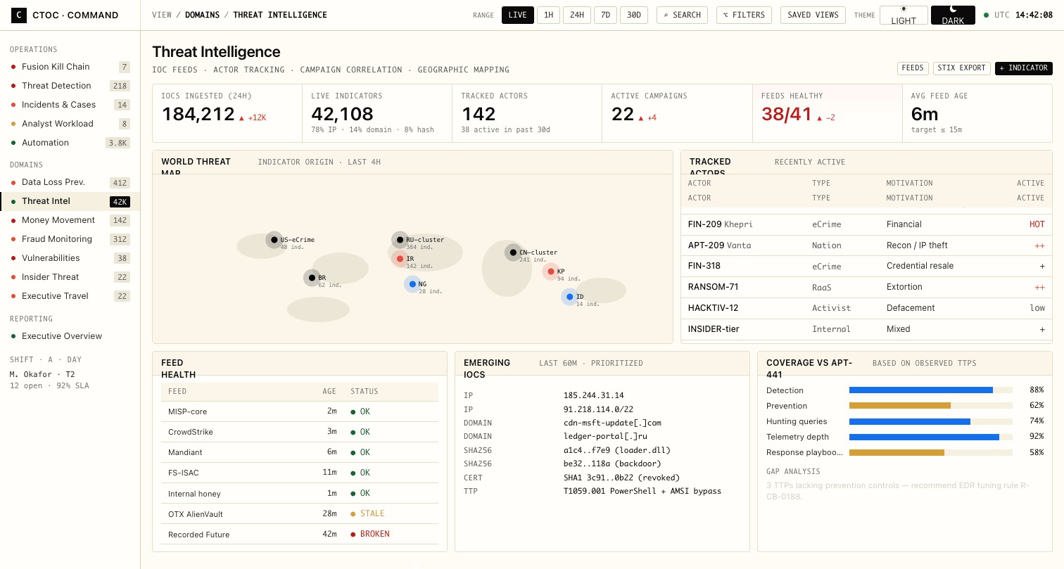
Task: Click the Tracked Actors 142 card
Action: tap(527, 113)
